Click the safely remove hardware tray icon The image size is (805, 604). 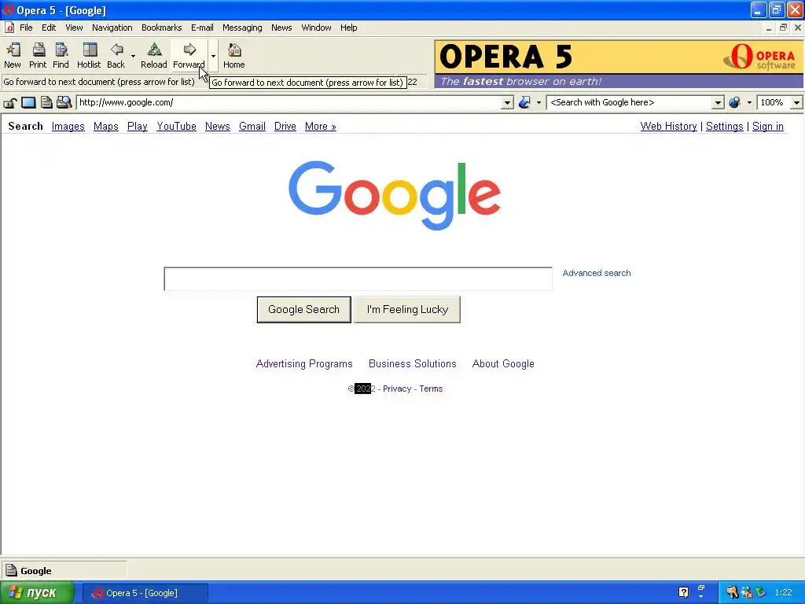click(760, 592)
